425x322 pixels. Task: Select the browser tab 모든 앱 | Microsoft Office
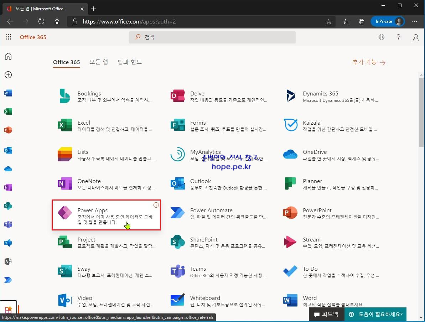point(45,9)
